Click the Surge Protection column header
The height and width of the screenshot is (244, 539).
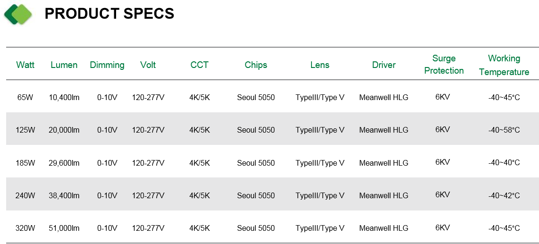[x=444, y=65]
